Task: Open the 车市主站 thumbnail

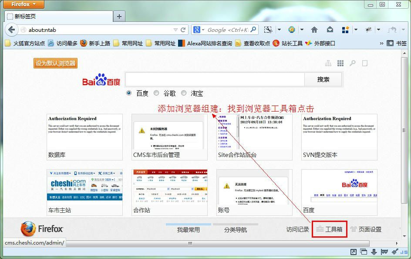Action: pyautogui.click(x=84, y=192)
